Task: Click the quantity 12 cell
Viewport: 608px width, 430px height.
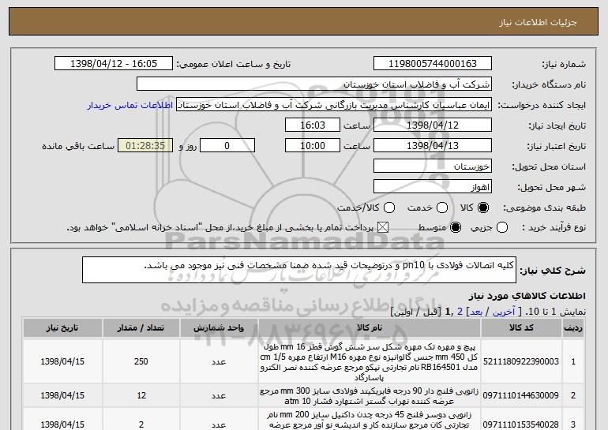Action: 141,395
